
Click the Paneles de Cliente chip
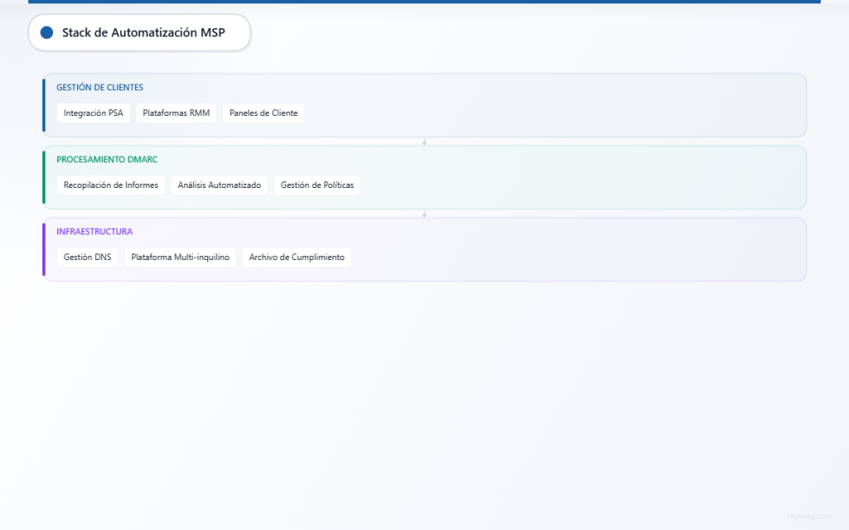[x=263, y=113]
